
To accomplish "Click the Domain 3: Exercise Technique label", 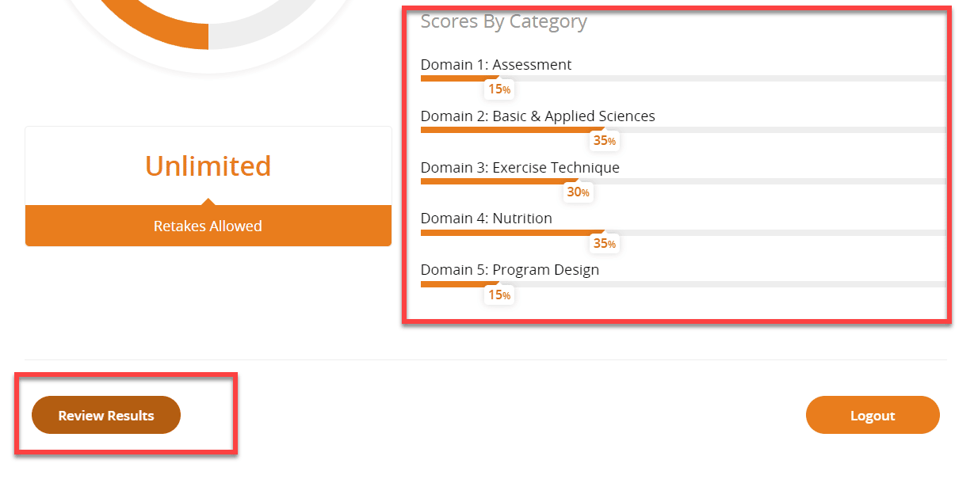I will [520, 168].
